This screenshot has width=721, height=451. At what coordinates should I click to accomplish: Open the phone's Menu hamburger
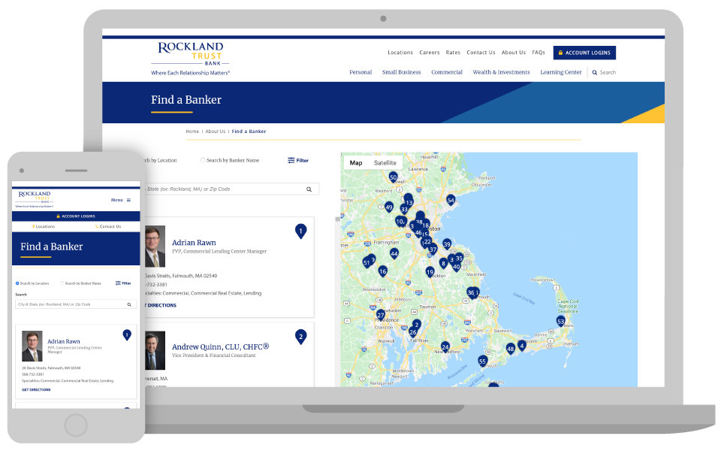121,200
